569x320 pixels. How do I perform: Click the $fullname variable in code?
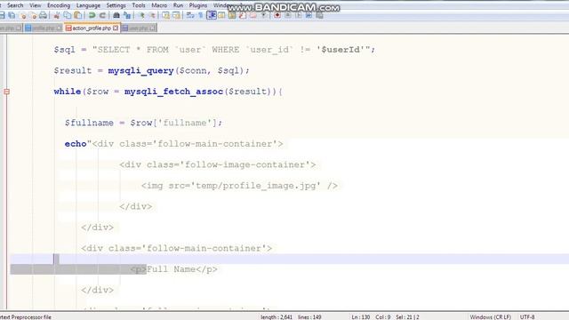[x=89, y=123]
